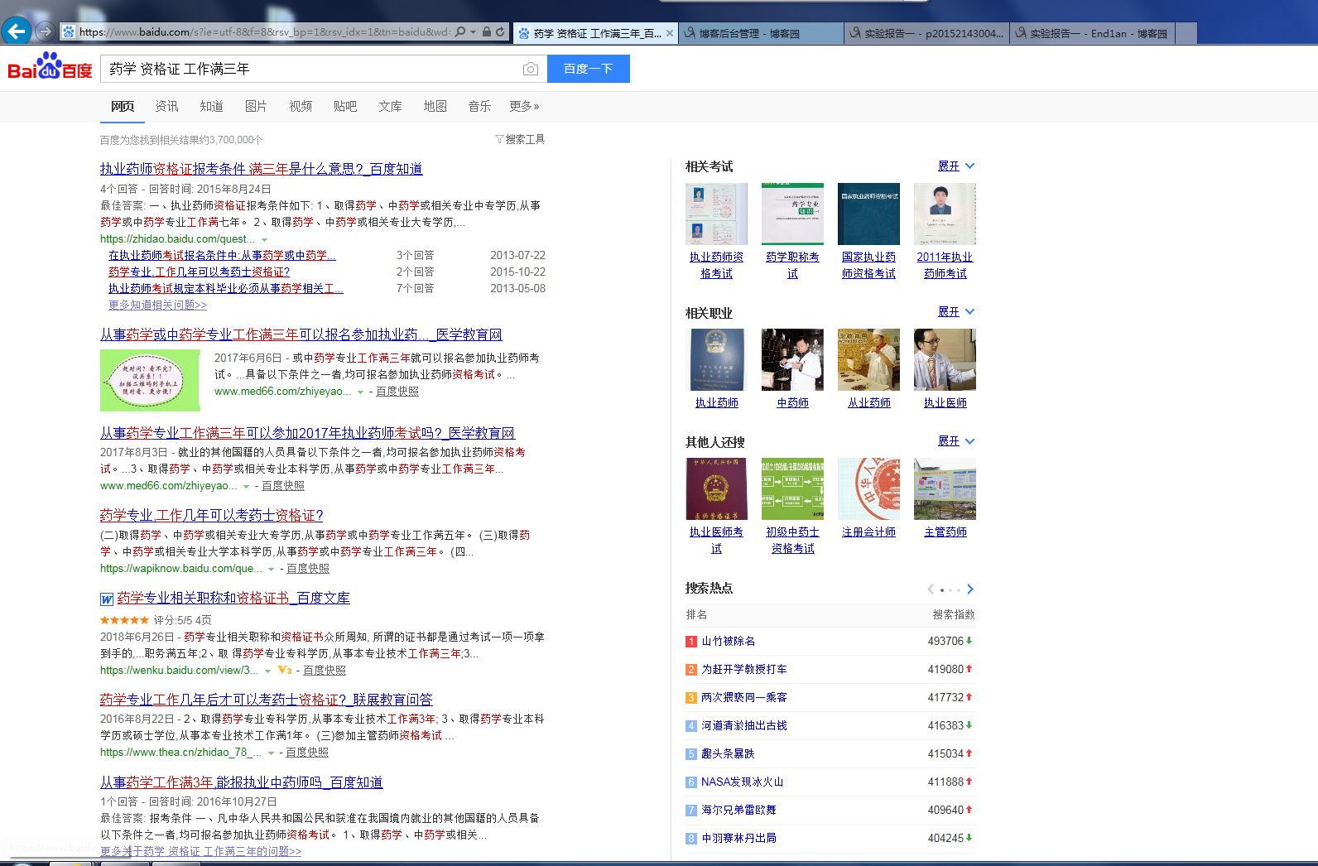
Task: Click the 注册会计师 thumbnail image
Action: click(868, 488)
